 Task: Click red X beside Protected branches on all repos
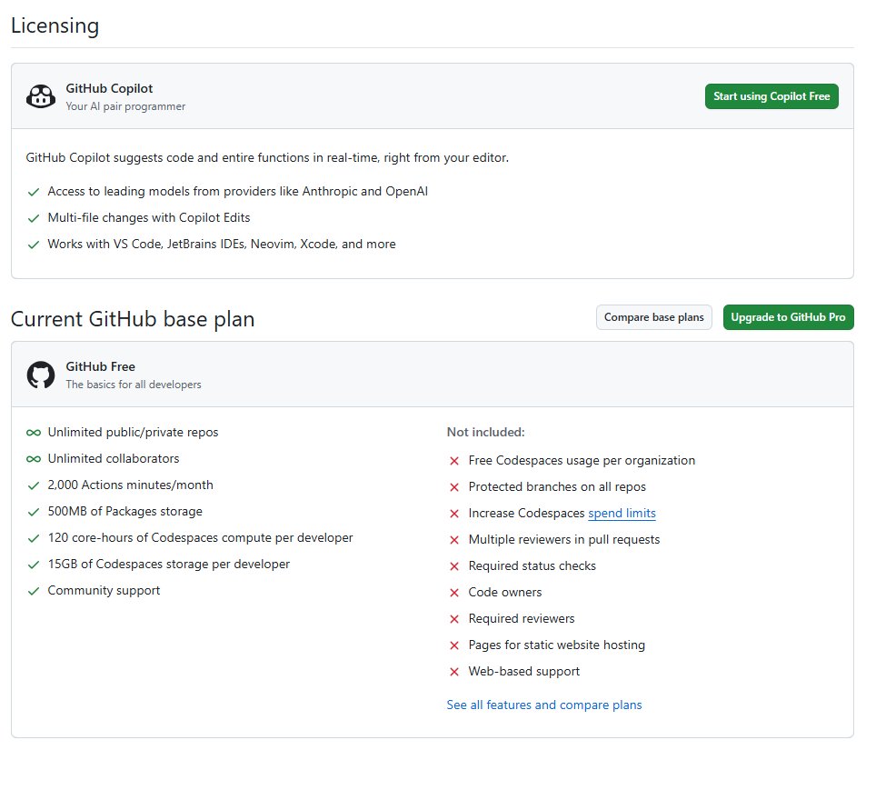pos(454,487)
